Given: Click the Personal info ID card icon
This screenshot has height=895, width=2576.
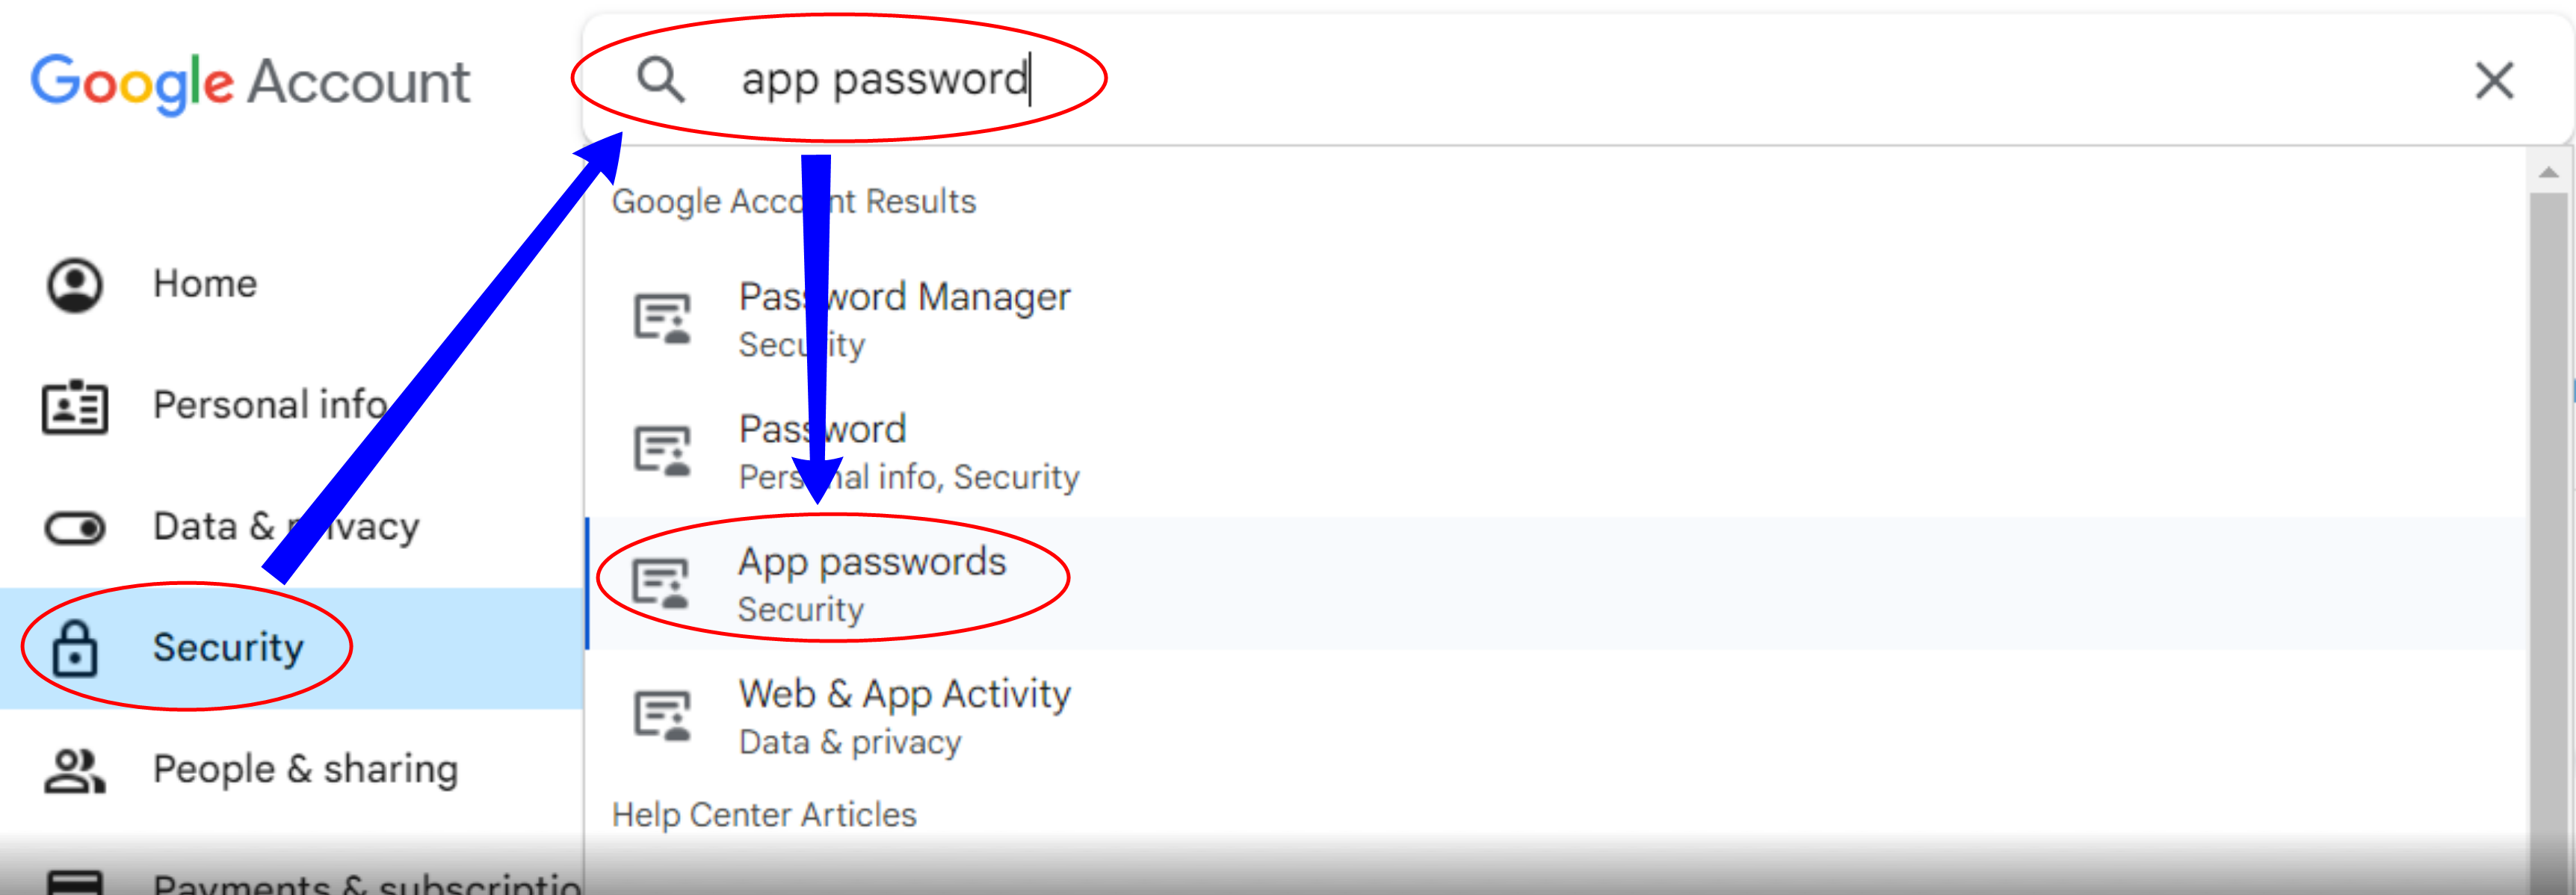Looking at the screenshot, I should point(75,406).
